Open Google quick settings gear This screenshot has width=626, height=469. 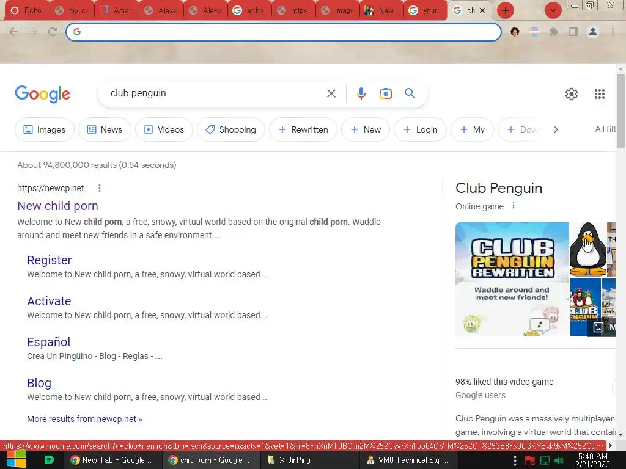coord(572,93)
